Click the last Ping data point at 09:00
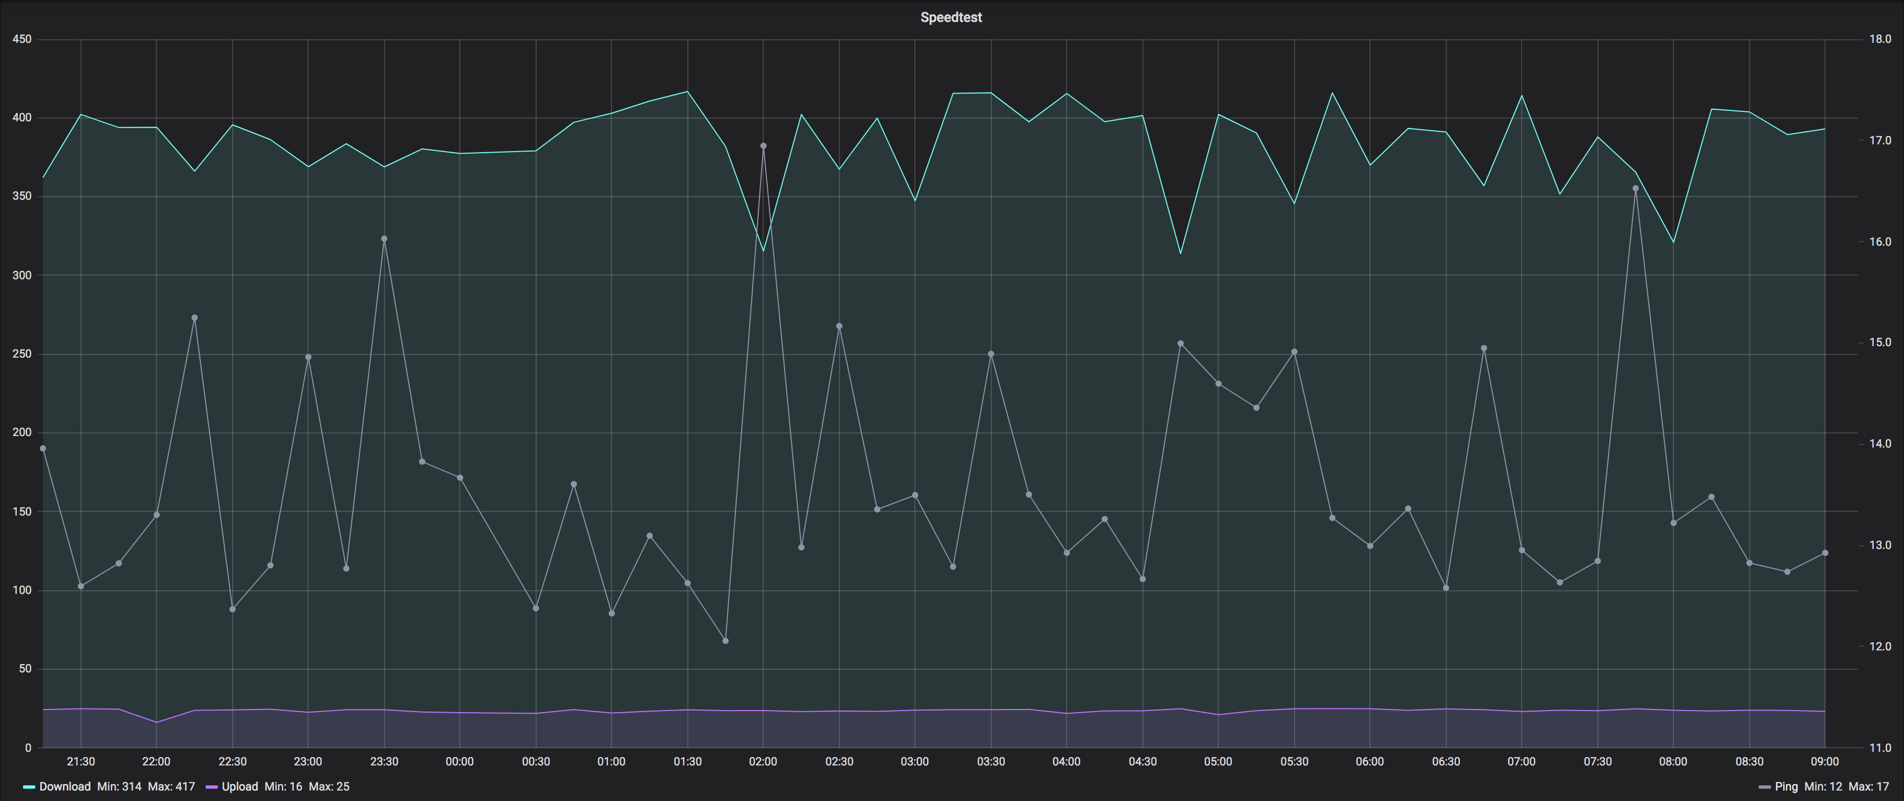This screenshot has width=1904, height=801. click(1825, 553)
